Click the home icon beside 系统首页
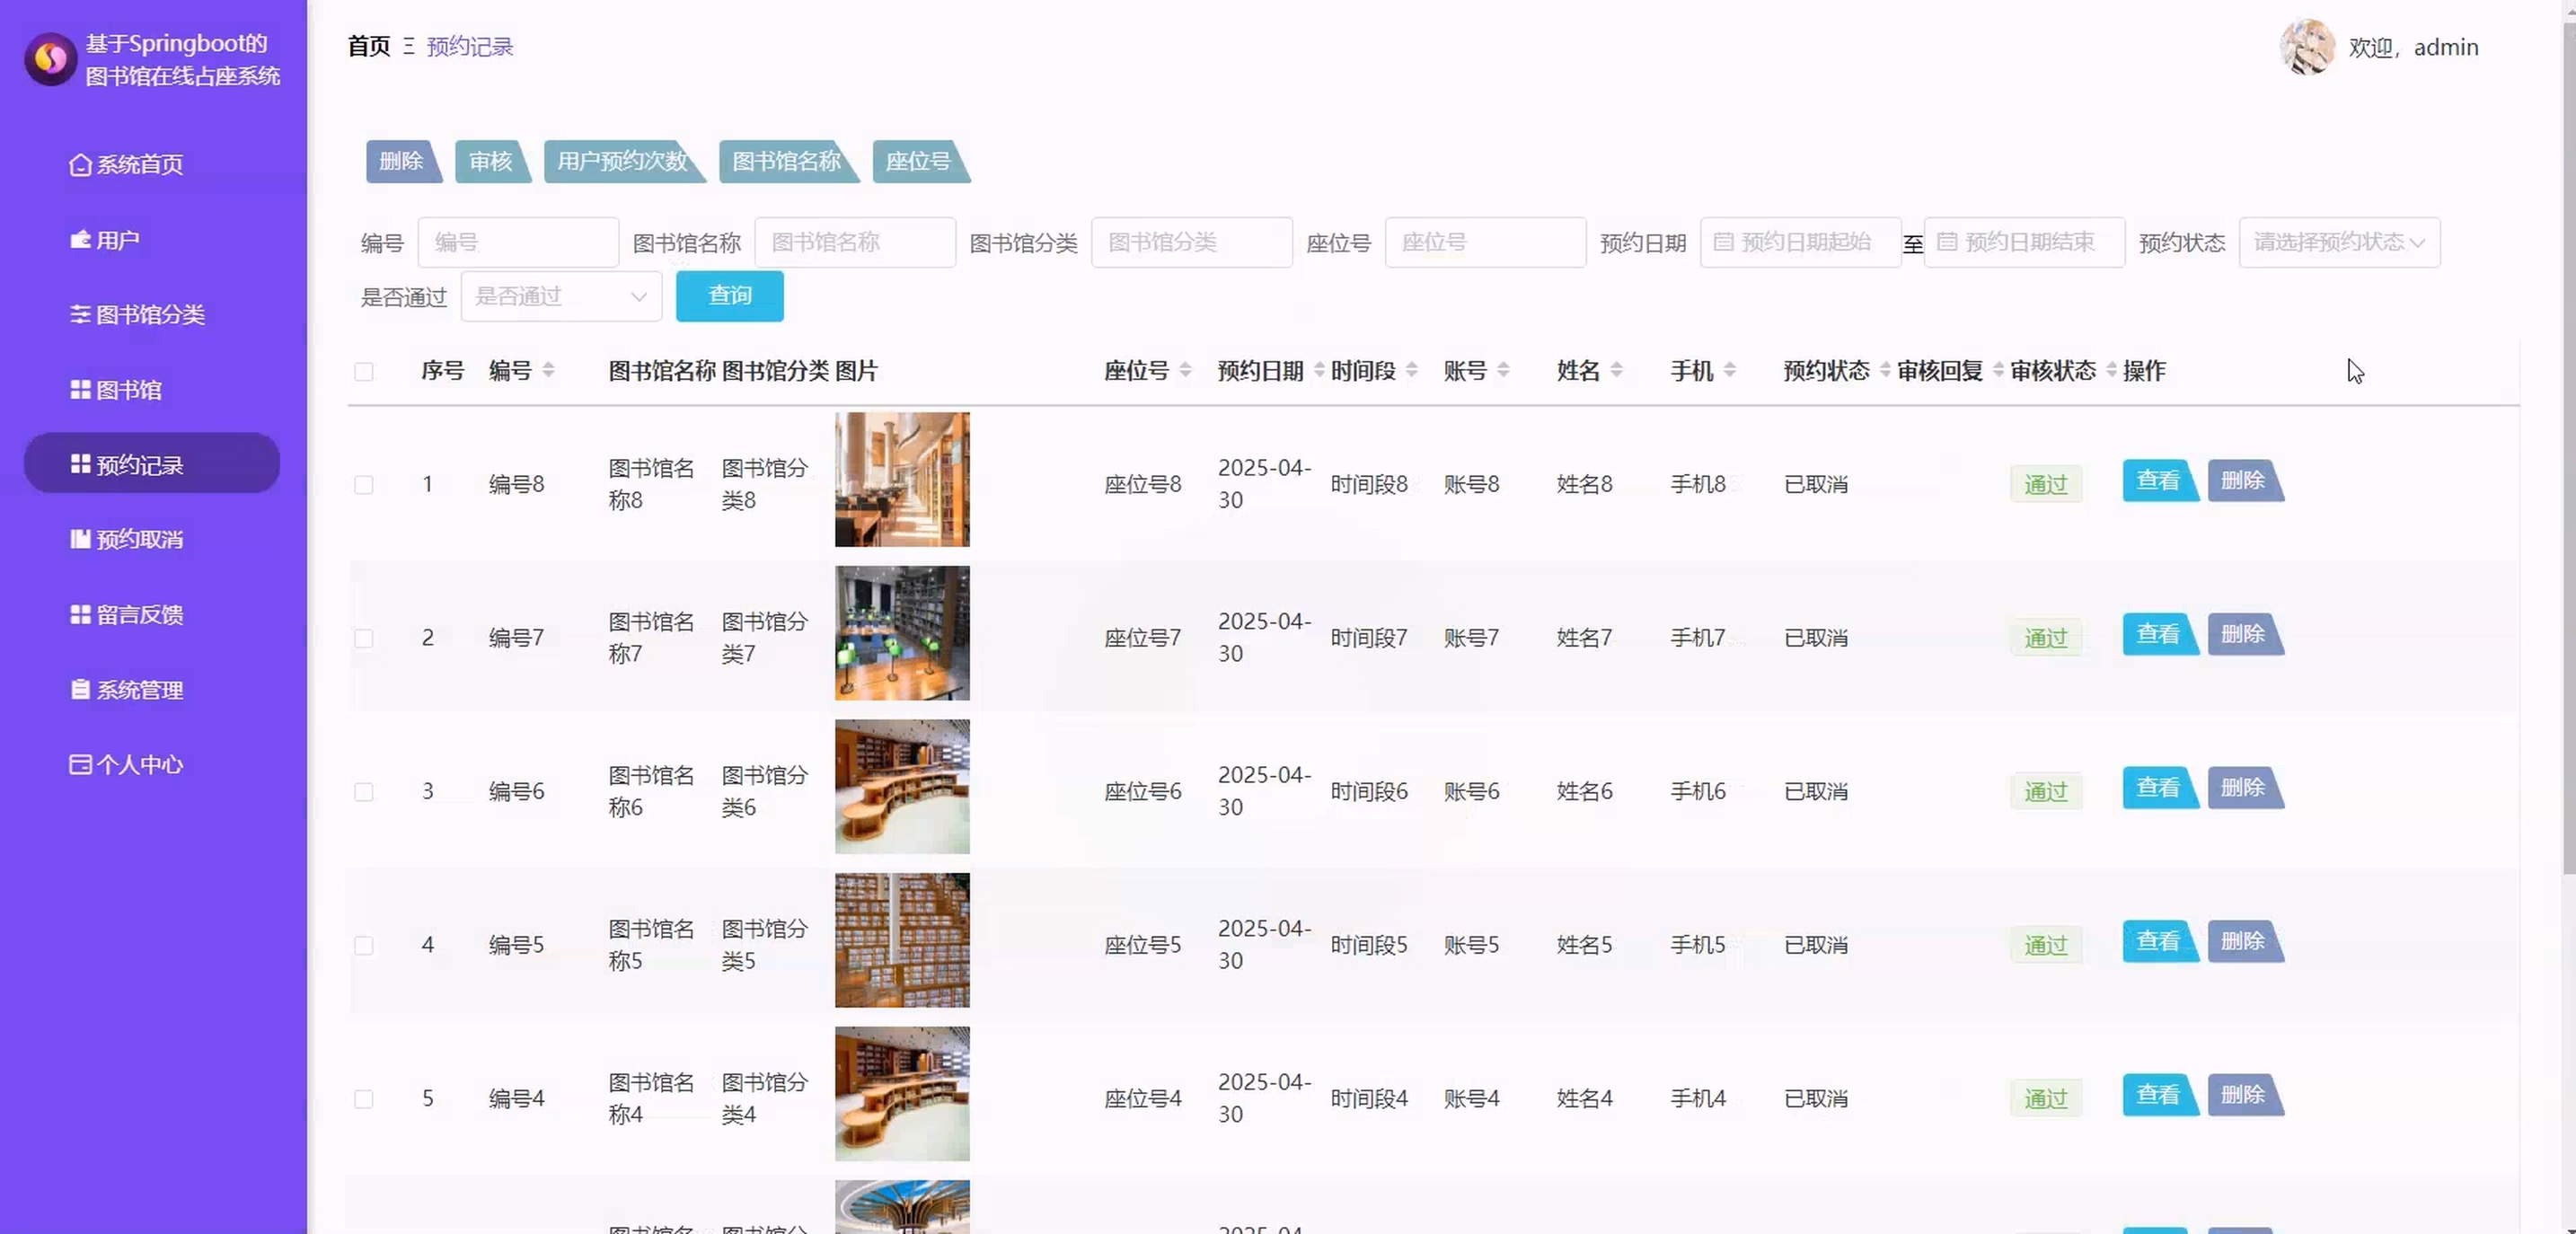This screenshot has width=2576, height=1234. 80,165
